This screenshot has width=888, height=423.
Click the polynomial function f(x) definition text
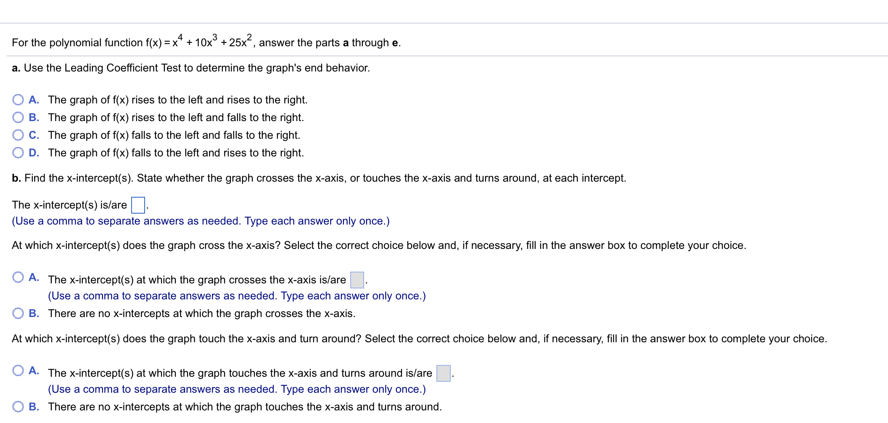[x=206, y=42]
